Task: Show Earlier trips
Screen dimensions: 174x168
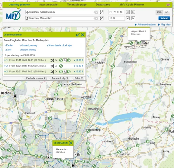Action: point(9,45)
